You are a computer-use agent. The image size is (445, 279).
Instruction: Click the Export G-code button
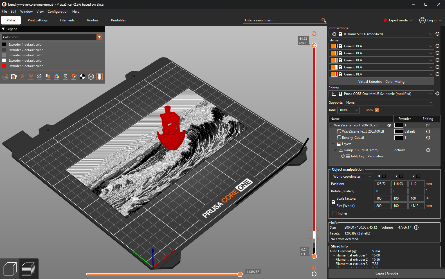point(387,273)
